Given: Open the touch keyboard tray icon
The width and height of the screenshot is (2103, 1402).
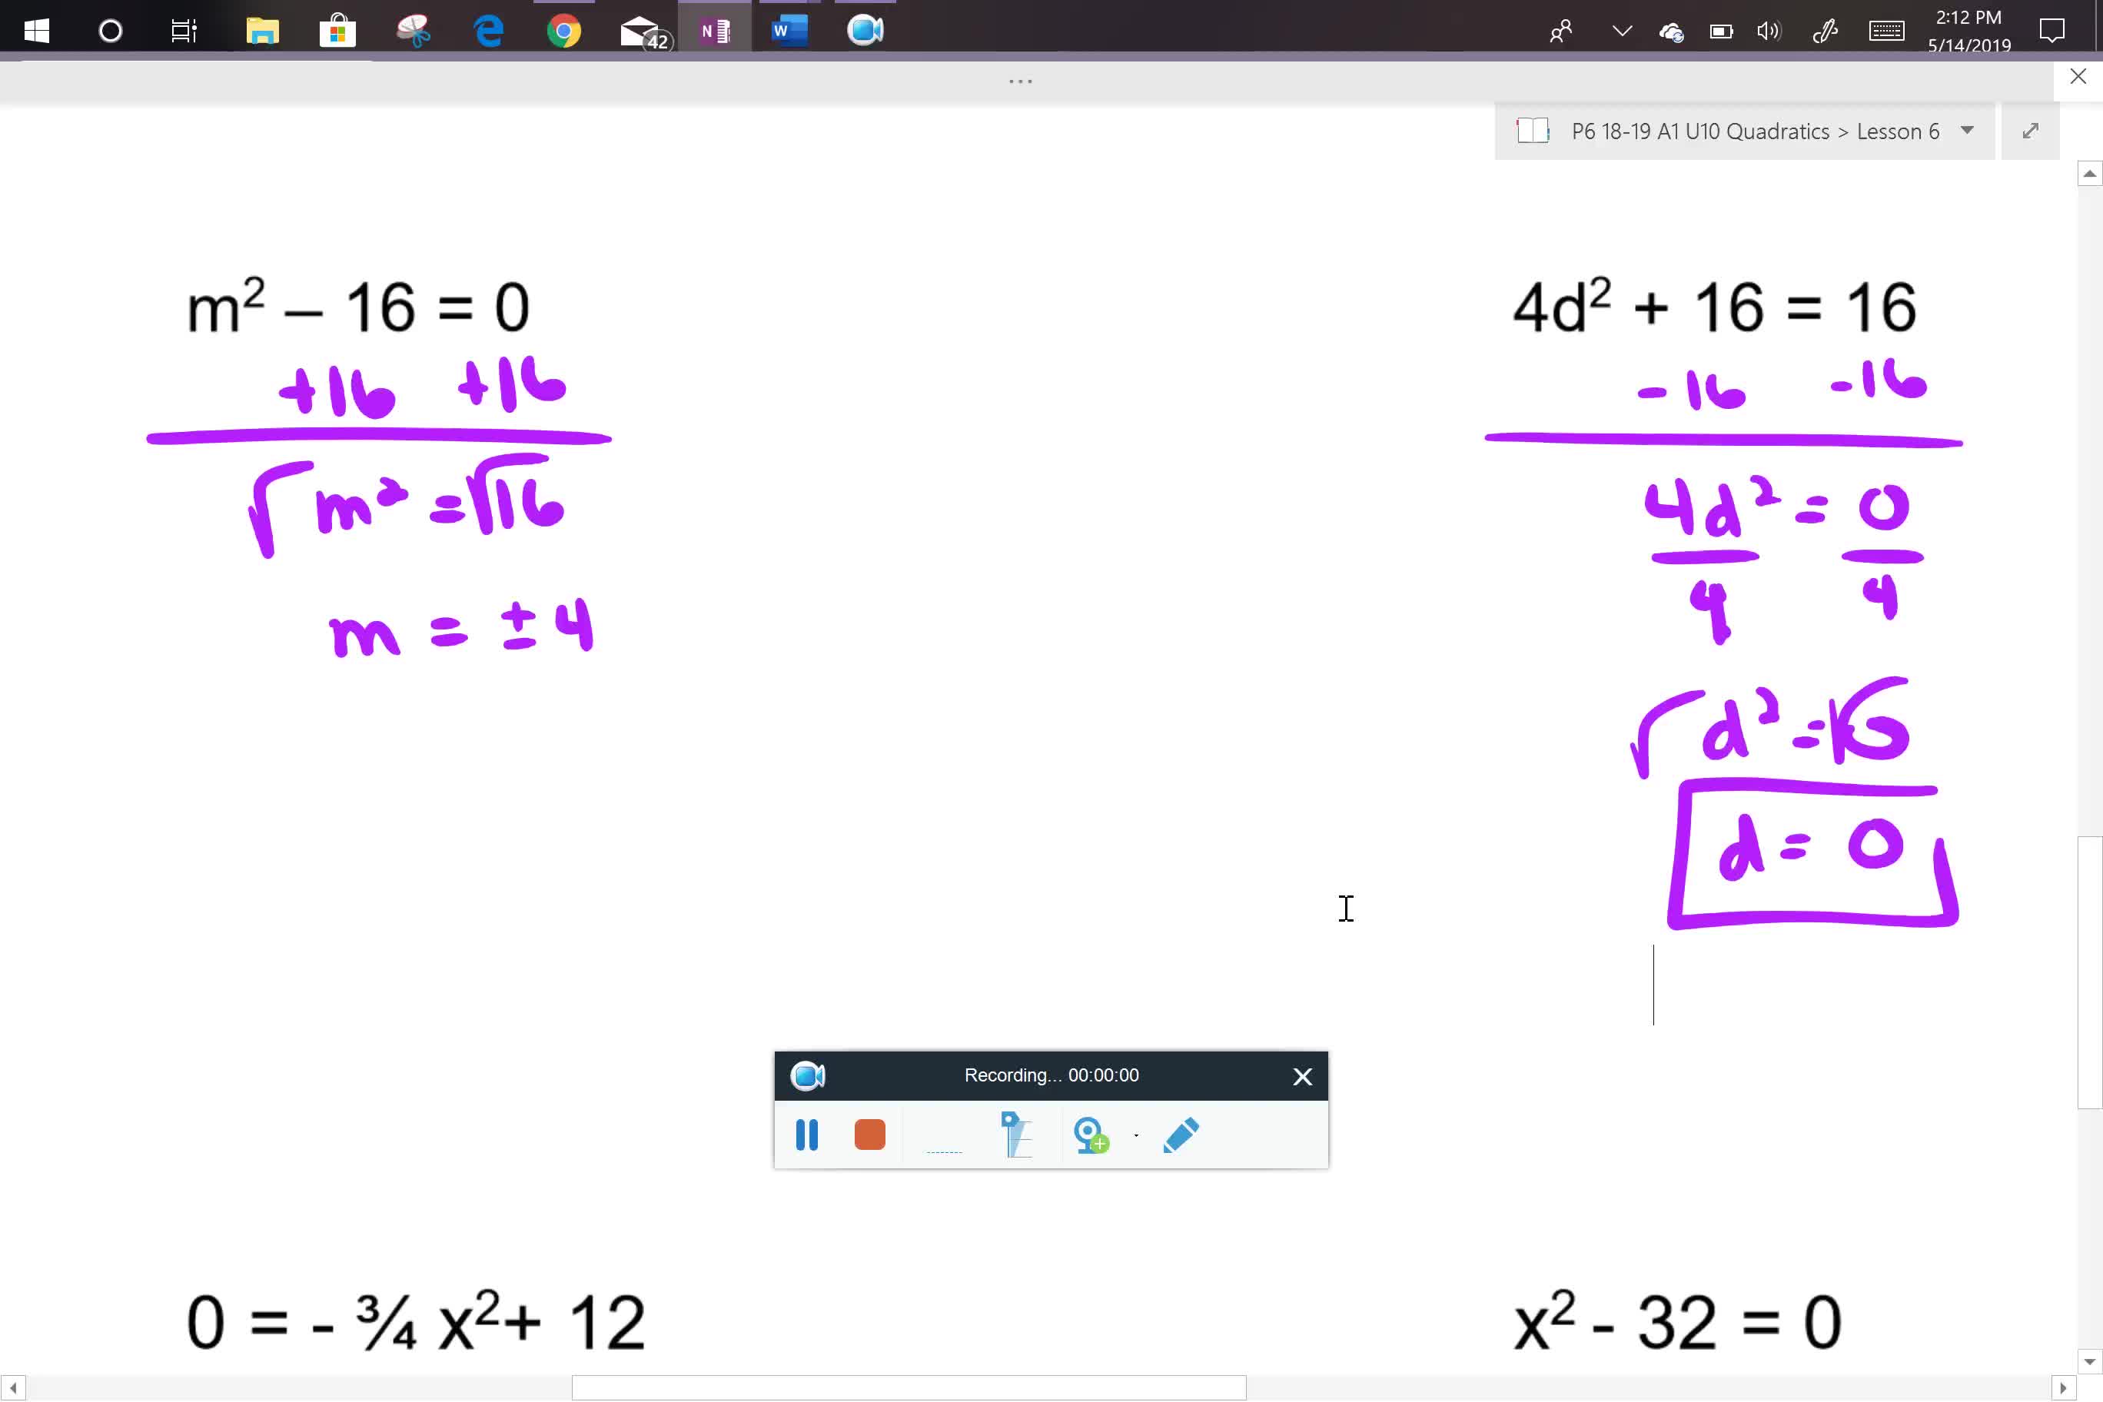Looking at the screenshot, I should [x=1886, y=32].
